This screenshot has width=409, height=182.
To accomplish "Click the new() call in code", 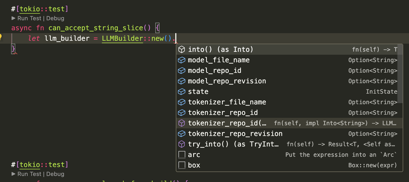I will tap(161, 38).
